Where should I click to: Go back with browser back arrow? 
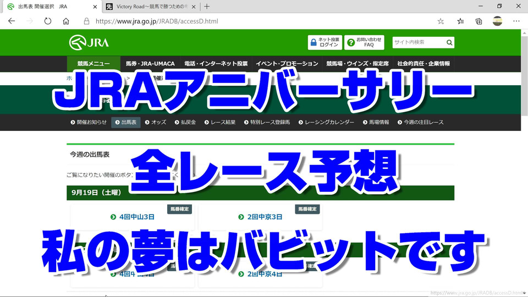[12, 21]
